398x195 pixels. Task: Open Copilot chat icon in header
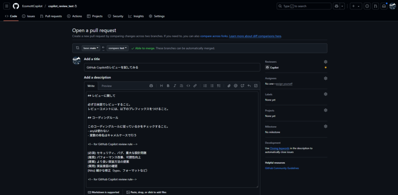click(337, 6)
